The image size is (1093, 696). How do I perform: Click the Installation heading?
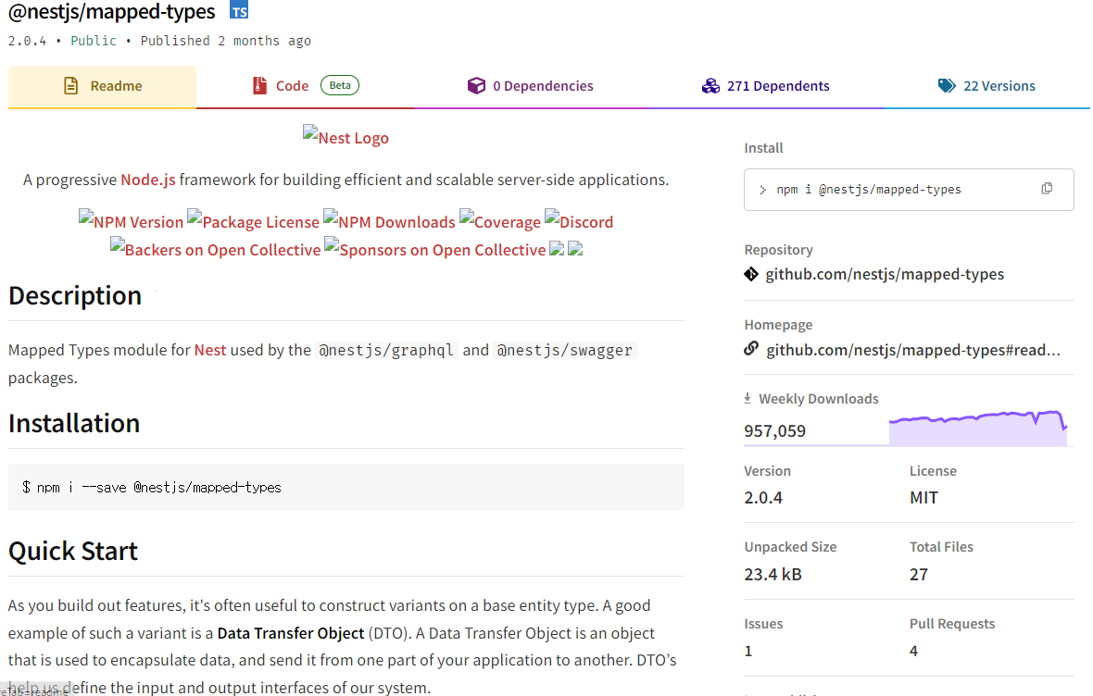(74, 423)
